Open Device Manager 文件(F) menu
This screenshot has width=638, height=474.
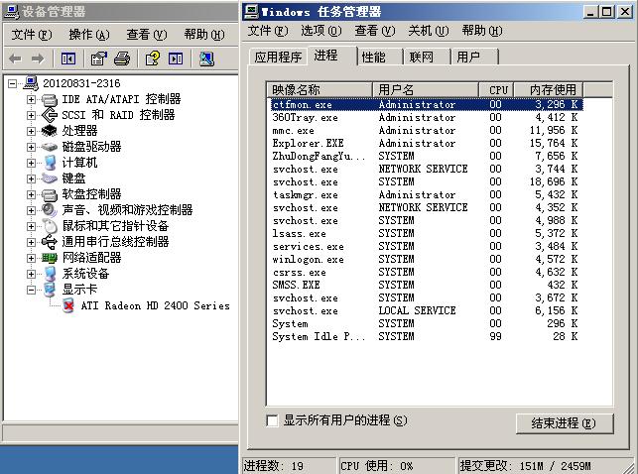pyautogui.click(x=32, y=35)
